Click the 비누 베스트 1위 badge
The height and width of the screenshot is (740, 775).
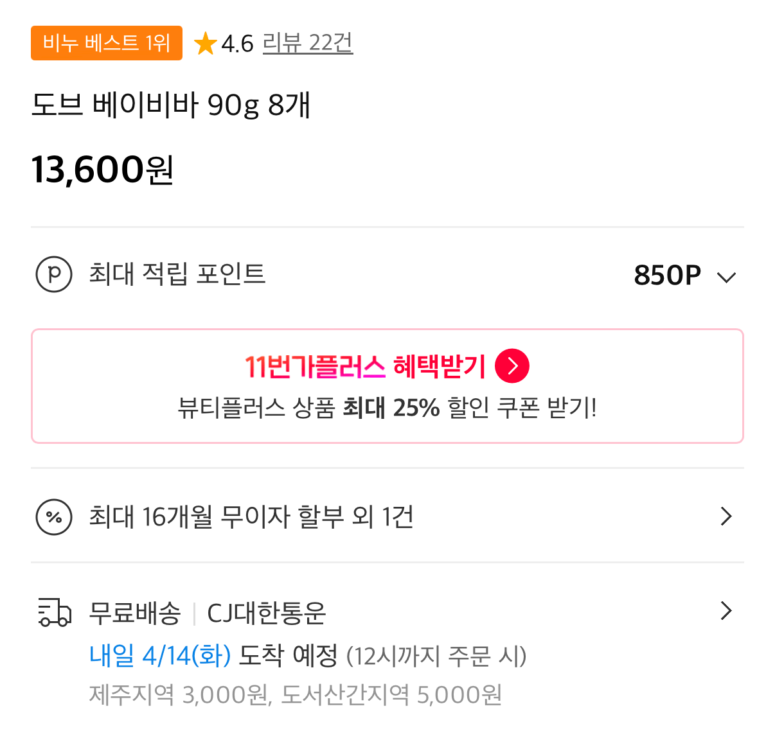(107, 43)
